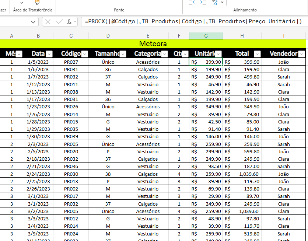Click the format painter brush icon
The width and height of the screenshot is (308, 241).
(37, 2)
